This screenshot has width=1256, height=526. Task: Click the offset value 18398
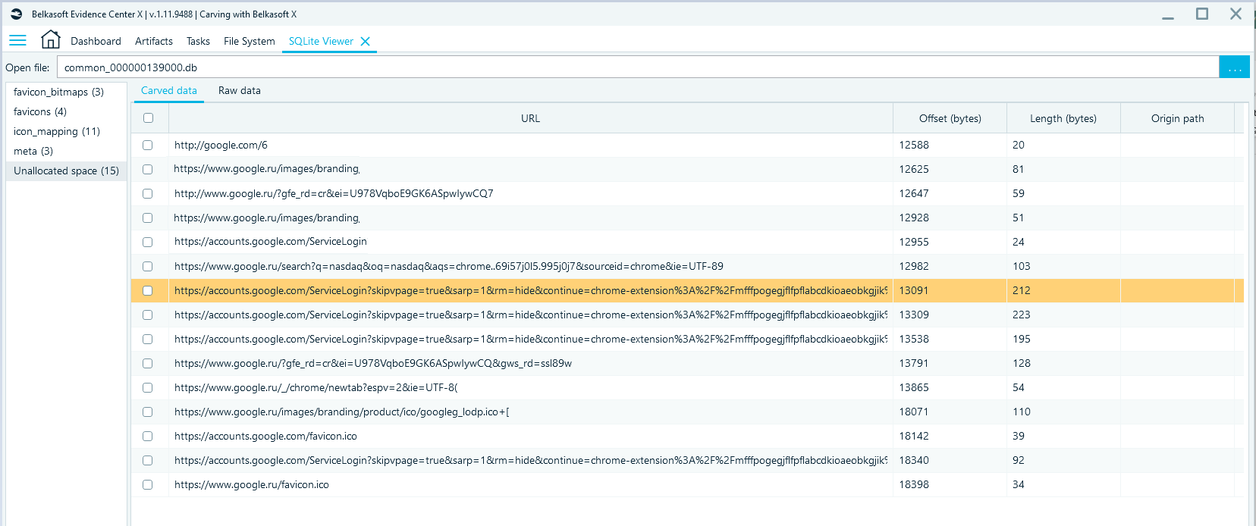coord(914,485)
